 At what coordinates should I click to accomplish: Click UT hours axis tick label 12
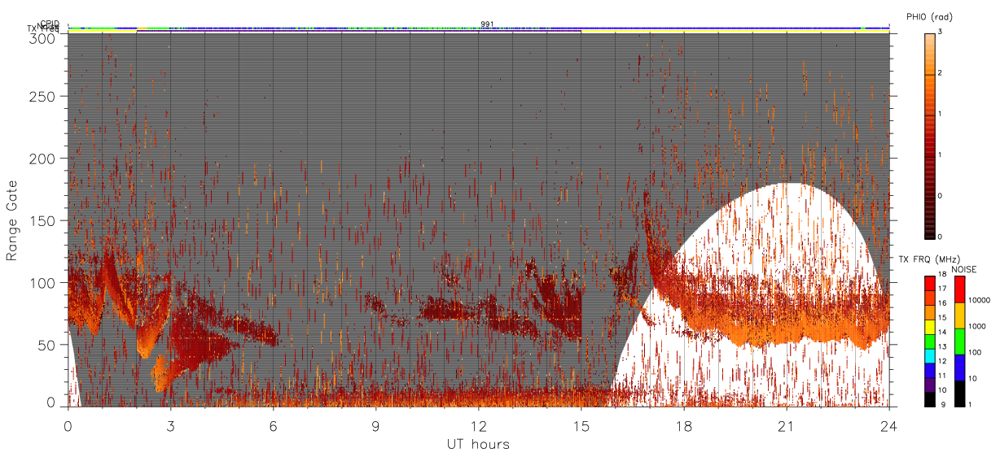pyautogui.click(x=479, y=425)
